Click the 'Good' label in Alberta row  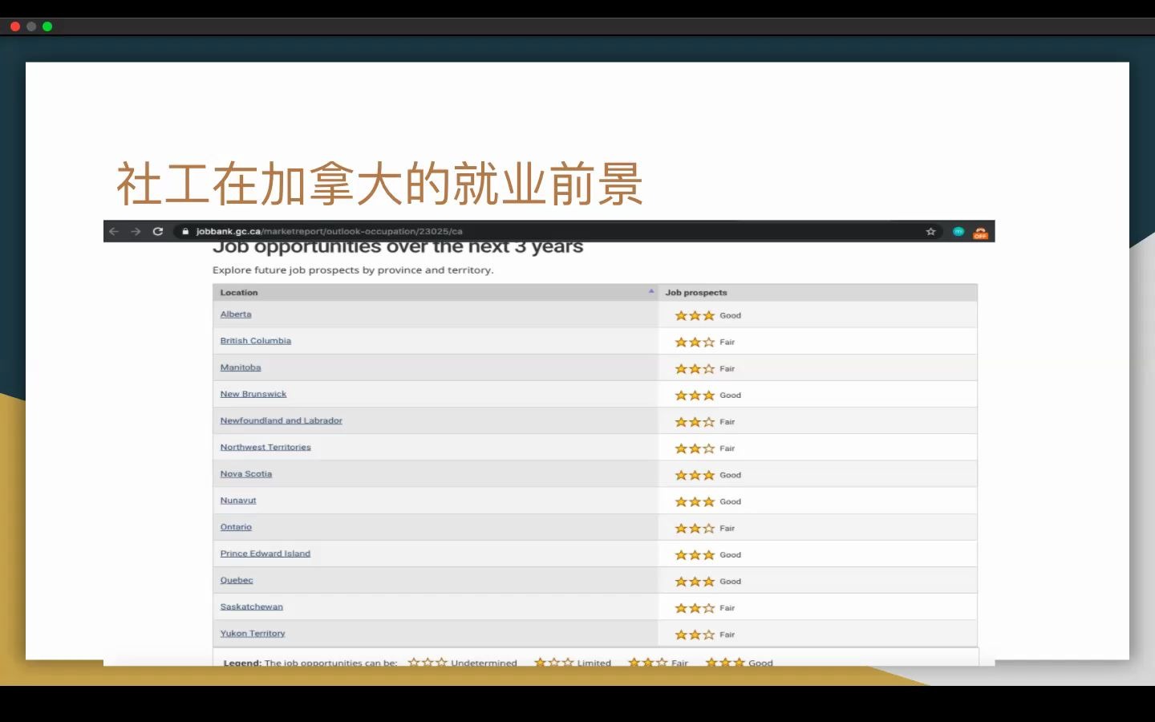click(730, 315)
